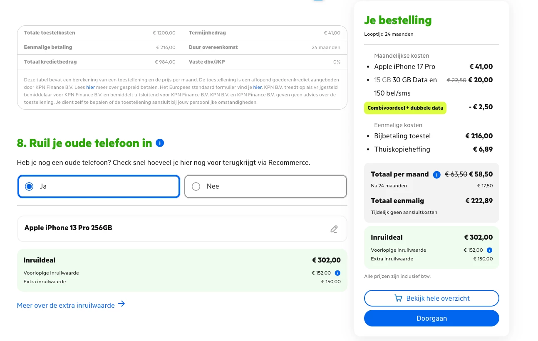Screen dimensions: 538x341
Task: Click Bekijk hele overzicht button
Action: [x=431, y=298]
